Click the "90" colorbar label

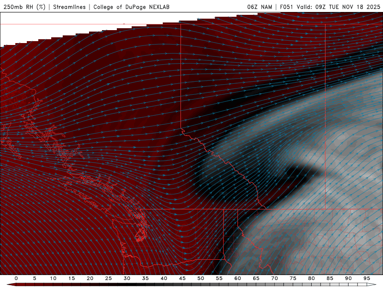click(x=348, y=278)
